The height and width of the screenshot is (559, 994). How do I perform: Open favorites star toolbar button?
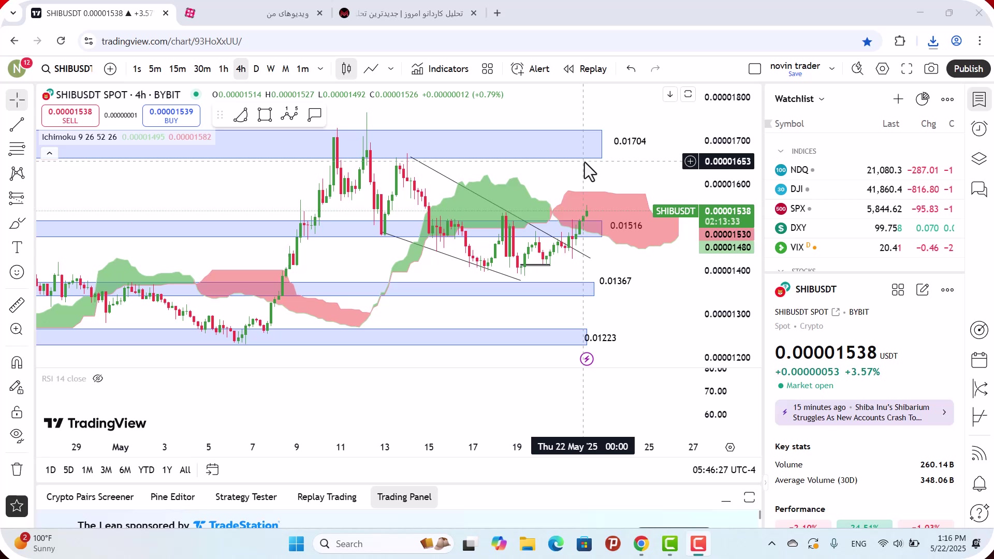coord(17,506)
